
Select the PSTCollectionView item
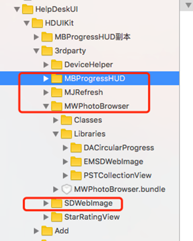coord(118,176)
